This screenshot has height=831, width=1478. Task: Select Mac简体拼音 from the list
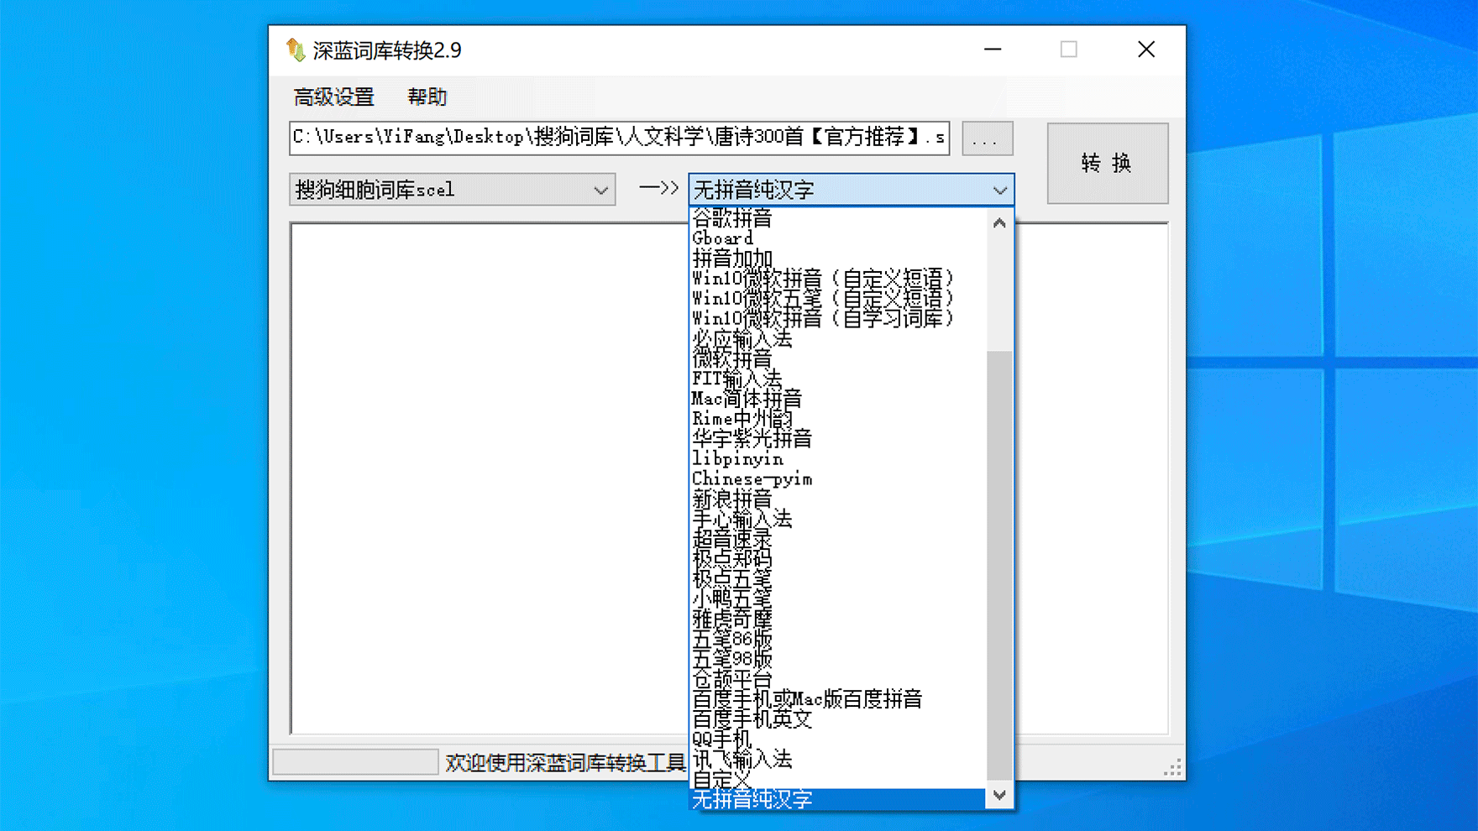tap(837, 399)
